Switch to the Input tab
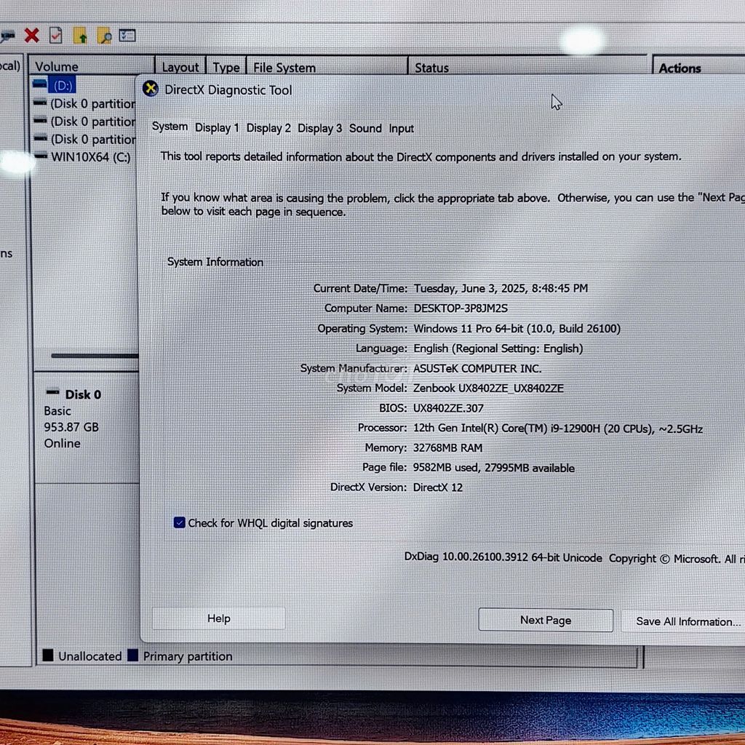 (x=401, y=129)
